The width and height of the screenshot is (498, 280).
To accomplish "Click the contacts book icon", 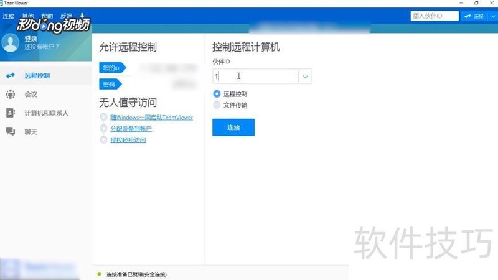I will pos(11,113).
